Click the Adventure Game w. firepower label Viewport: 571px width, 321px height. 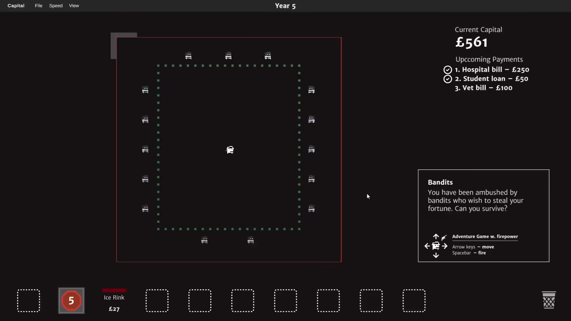(x=485, y=237)
